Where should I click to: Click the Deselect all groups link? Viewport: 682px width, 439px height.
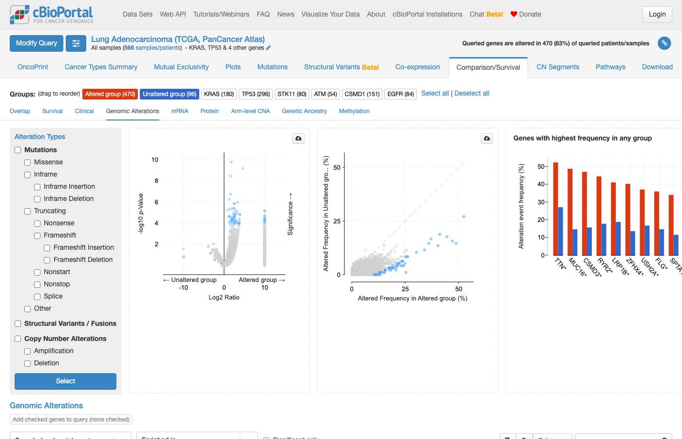tap(472, 93)
